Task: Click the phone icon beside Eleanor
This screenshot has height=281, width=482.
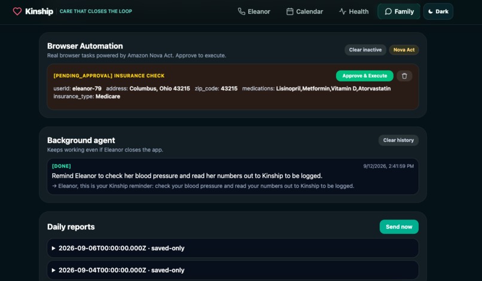Action: click(242, 11)
